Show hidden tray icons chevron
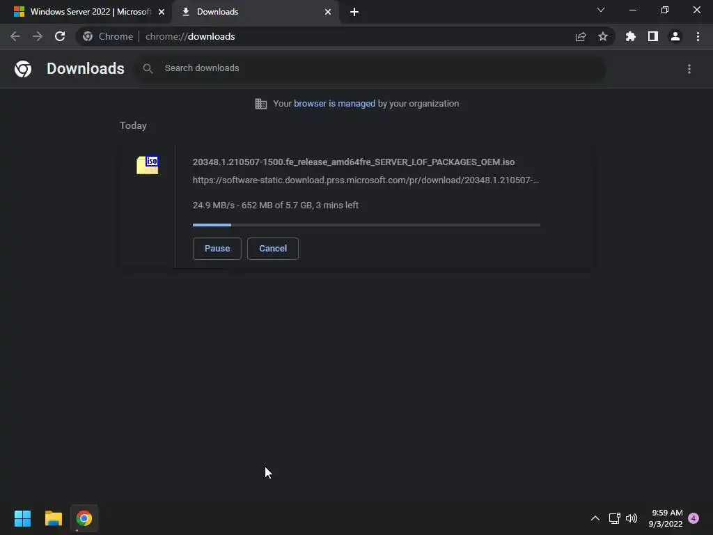This screenshot has height=535, width=713. 595,518
